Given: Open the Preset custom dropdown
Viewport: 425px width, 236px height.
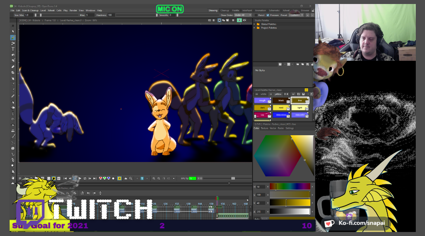Looking at the screenshot, I should coord(296,15).
